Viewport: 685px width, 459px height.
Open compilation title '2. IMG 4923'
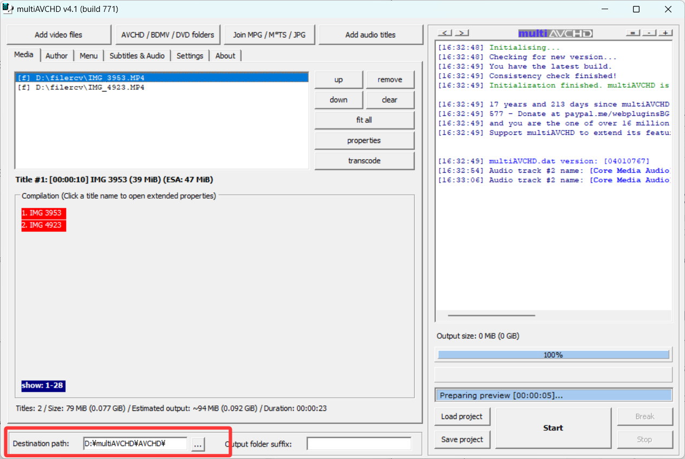click(44, 225)
